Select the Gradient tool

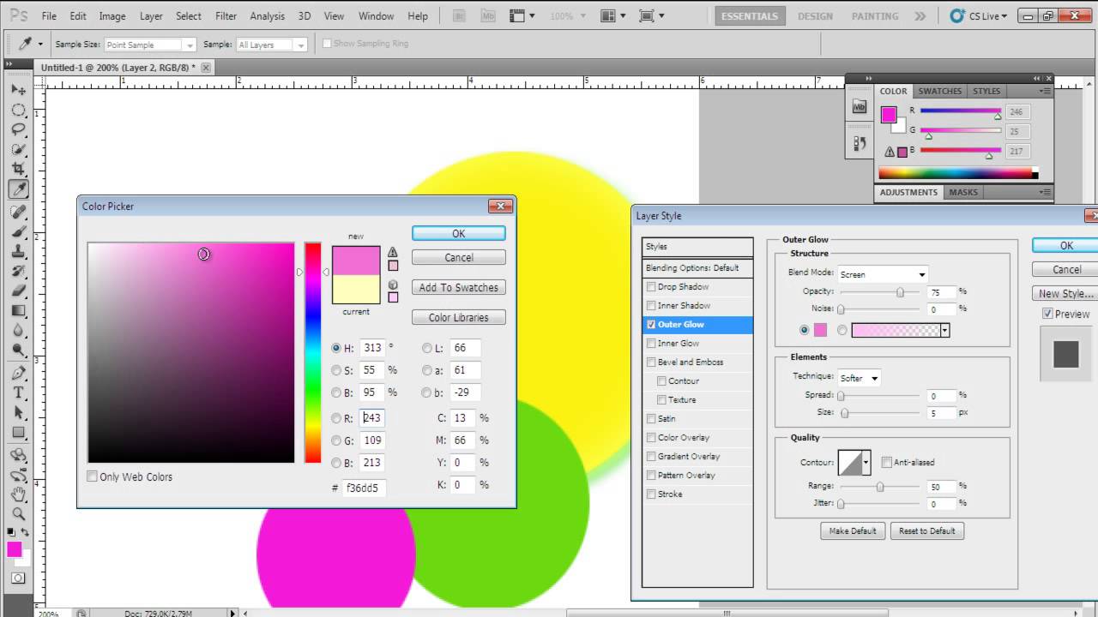pyautogui.click(x=17, y=310)
